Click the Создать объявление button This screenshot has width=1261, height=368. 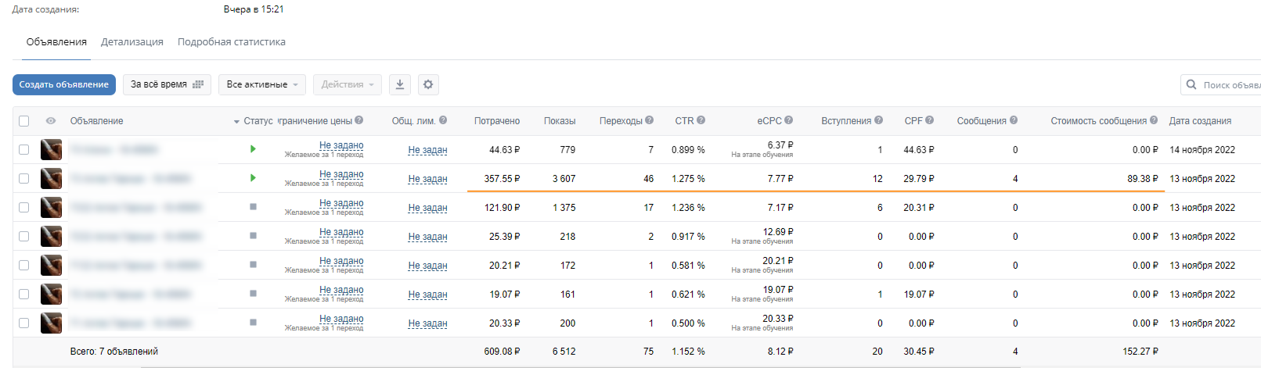64,84
